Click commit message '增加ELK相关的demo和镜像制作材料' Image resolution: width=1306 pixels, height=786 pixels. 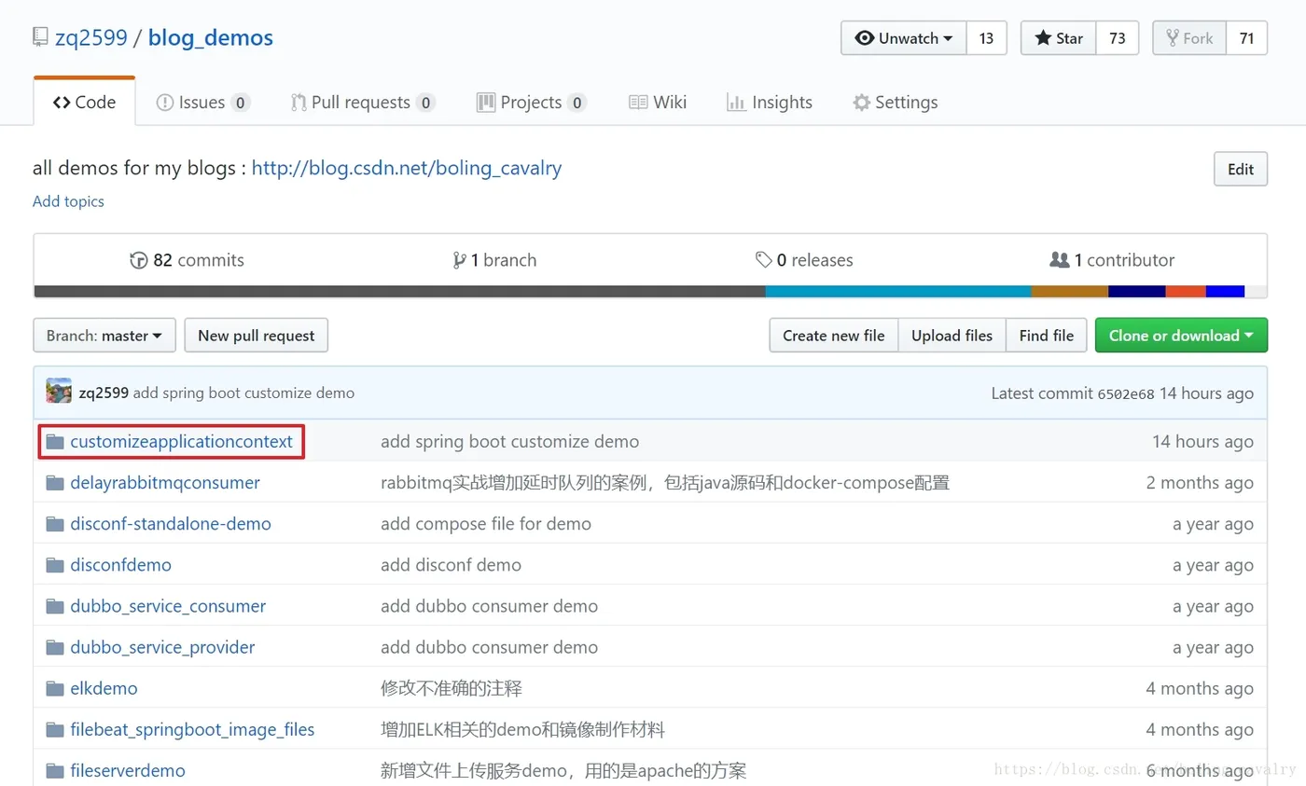(522, 730)
